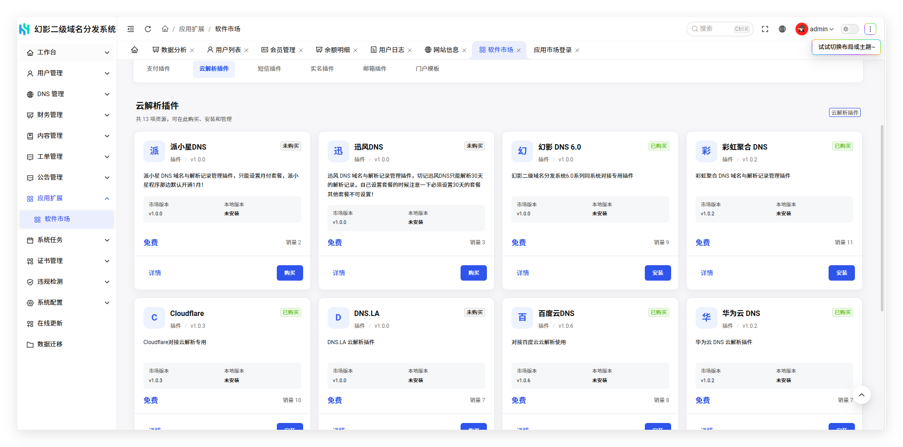Expand the DNS 管理 sidebar menu
Image resolution: width=903 pixels, height=447 pixels.
coord(67,94)
